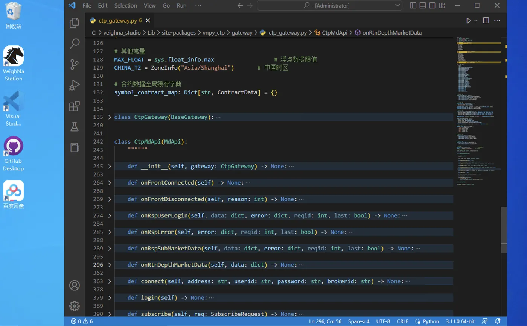This screenshot has height=326, width=527.
Task: Change indentation via Spaces: 4
Action: point(359,321)
